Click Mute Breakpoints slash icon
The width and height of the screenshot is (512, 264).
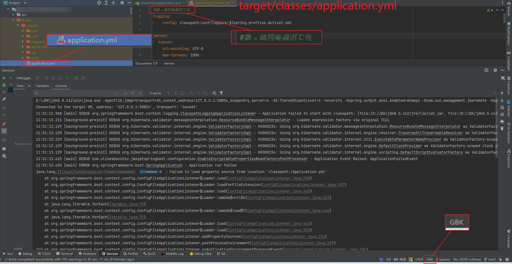[x=4, y=131]
